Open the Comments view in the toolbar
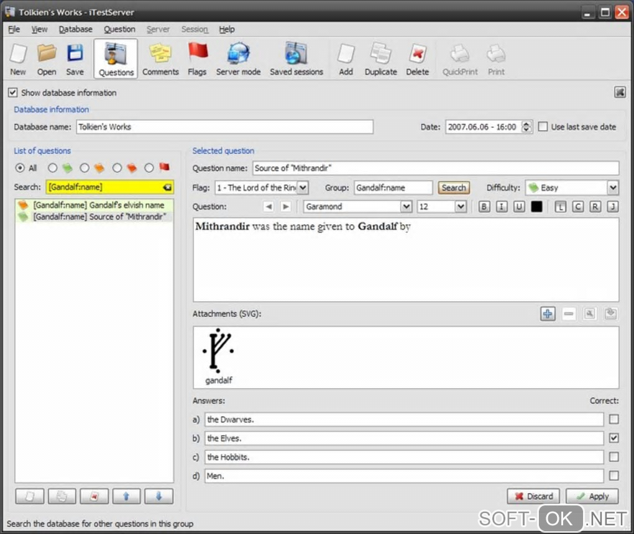Screen dimensions: 634x534 click(160, 60)
